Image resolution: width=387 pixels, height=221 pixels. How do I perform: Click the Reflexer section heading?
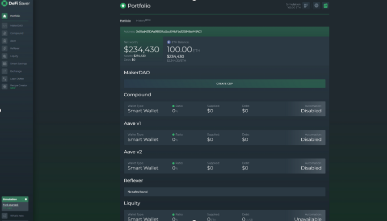coord(133,180)
